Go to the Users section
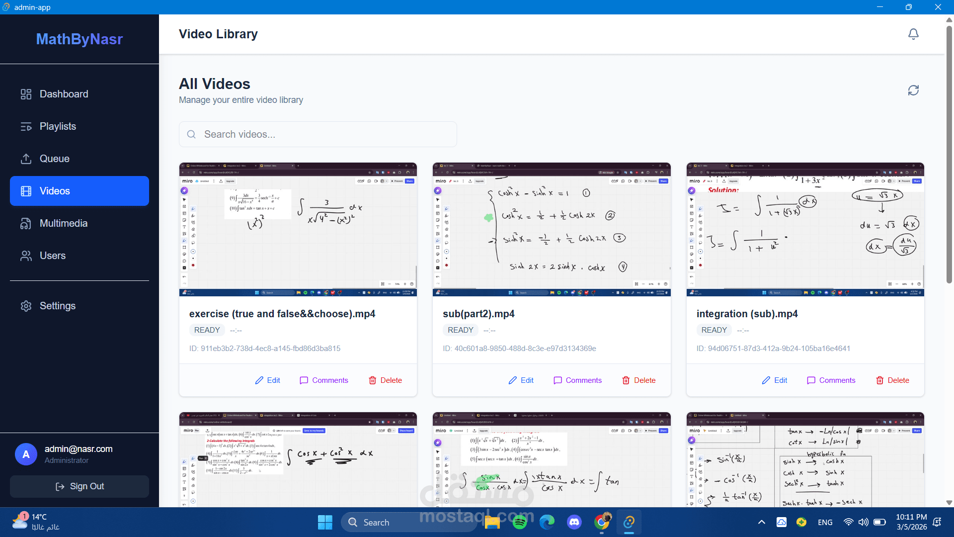Viewport: 954px width, 537px height. tap(52, 256)
